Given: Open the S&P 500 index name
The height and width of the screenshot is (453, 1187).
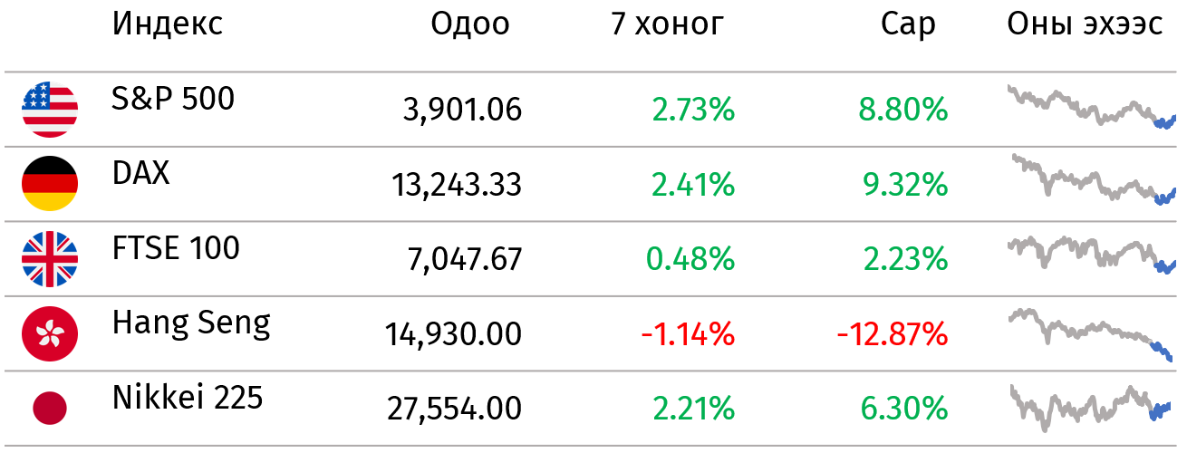Looking at the screenshot, I should click(173, 98).
